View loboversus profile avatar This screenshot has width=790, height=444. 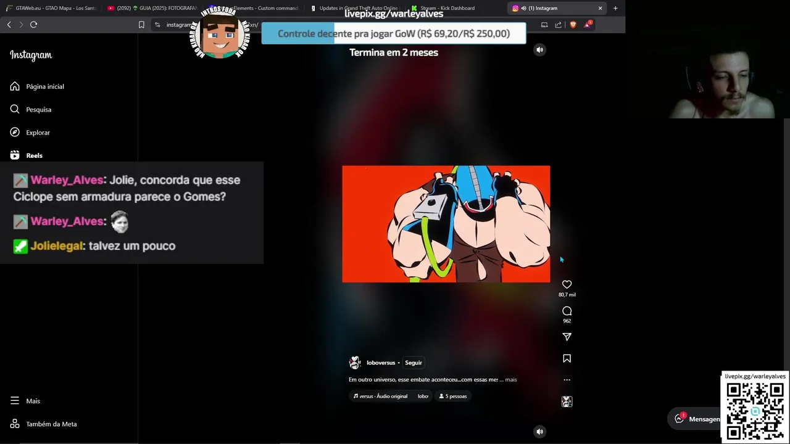(355, 363)
